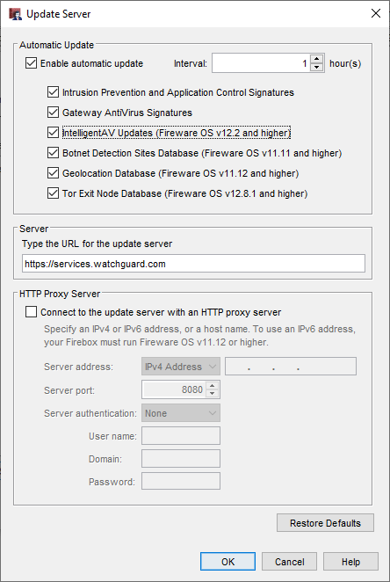The height and width of the screenshot is (582, 390).
Task: Click the 'Server address:' label
Action: pos(78,367)
